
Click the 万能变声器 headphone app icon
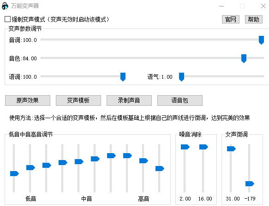[x=5, y=6]
